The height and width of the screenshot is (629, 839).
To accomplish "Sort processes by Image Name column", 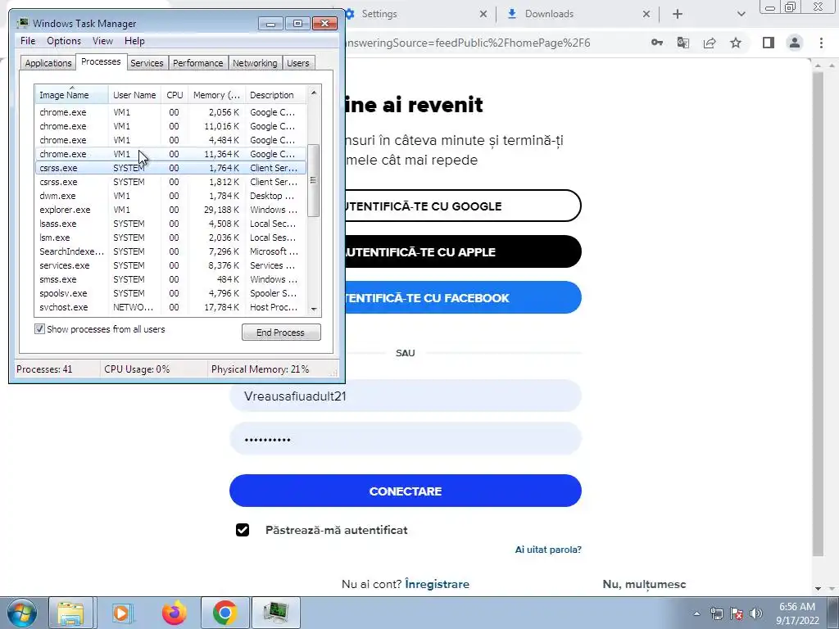I will pos(71,95).
